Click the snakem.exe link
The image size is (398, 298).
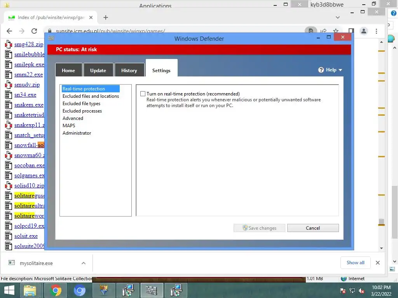(29, 105)
